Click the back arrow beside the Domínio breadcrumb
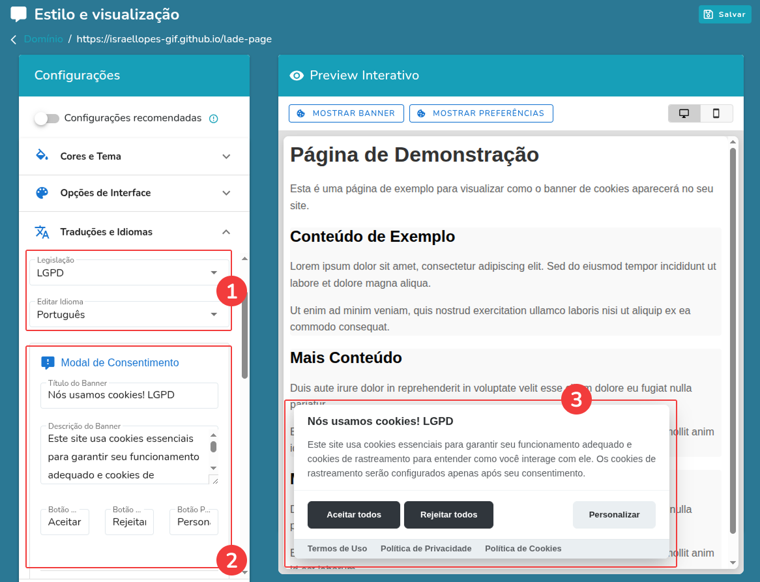The width and height of the screenshot is (760, 582). coord(13,39)
